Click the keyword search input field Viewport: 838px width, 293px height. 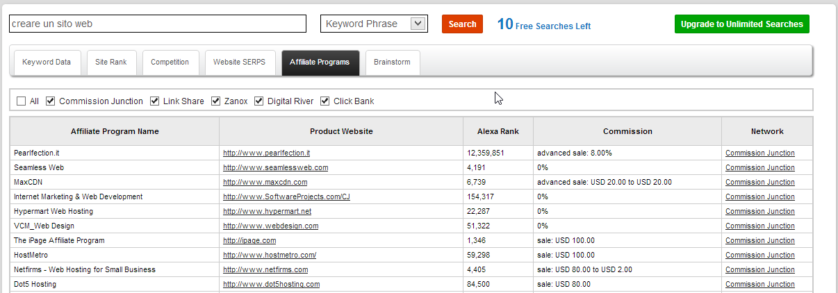(x=157, y=24)
